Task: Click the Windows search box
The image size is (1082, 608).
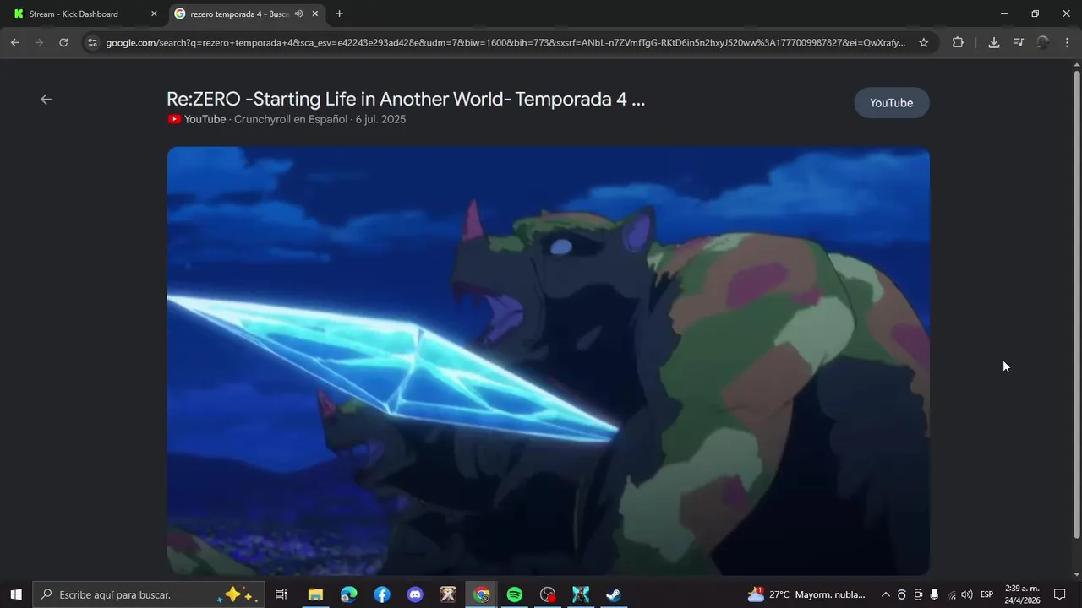Action: point(148,594)
